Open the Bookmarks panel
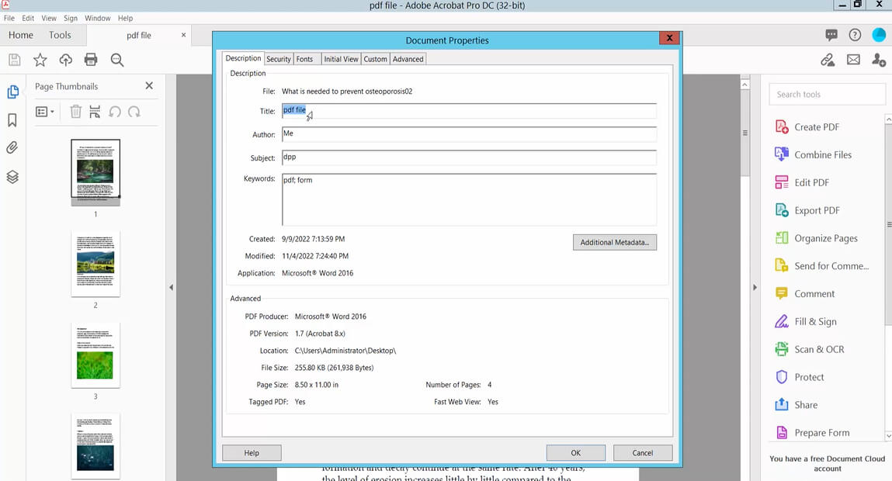The image size is (892, 481). (x=12, y=119)
